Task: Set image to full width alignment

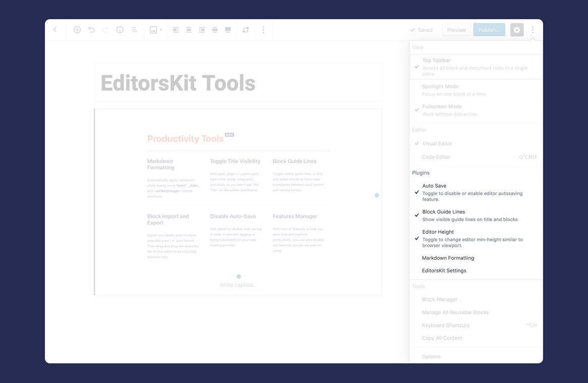Action: click(228, 30)
